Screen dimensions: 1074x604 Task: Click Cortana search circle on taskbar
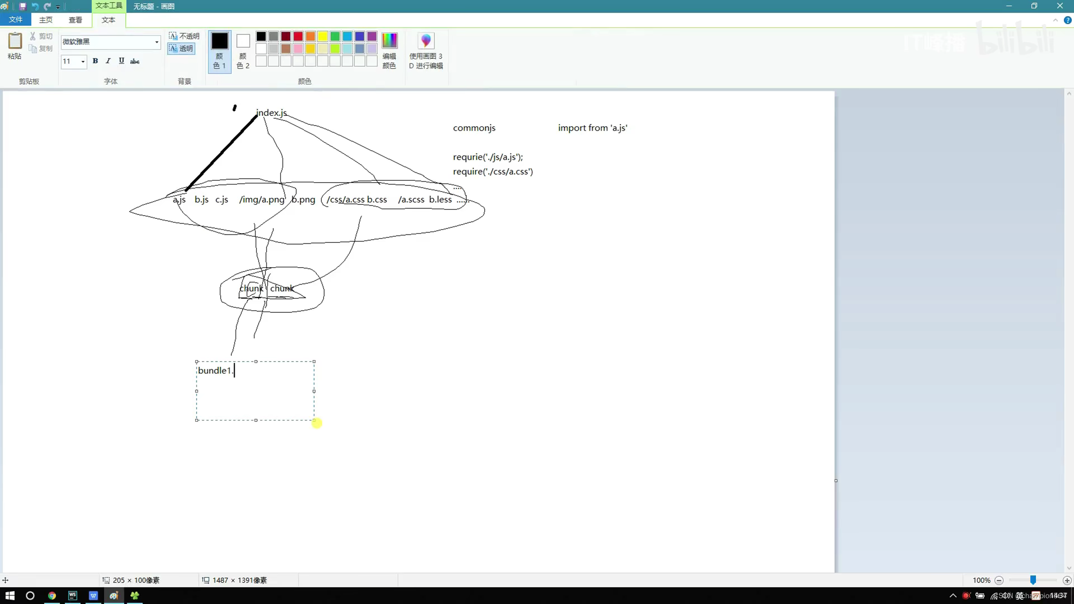coord(30,595)
